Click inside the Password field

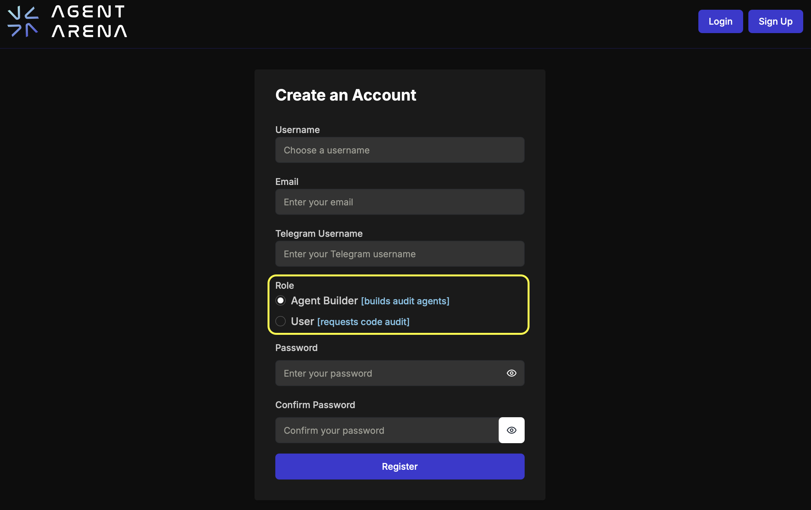tap(387, 373)
